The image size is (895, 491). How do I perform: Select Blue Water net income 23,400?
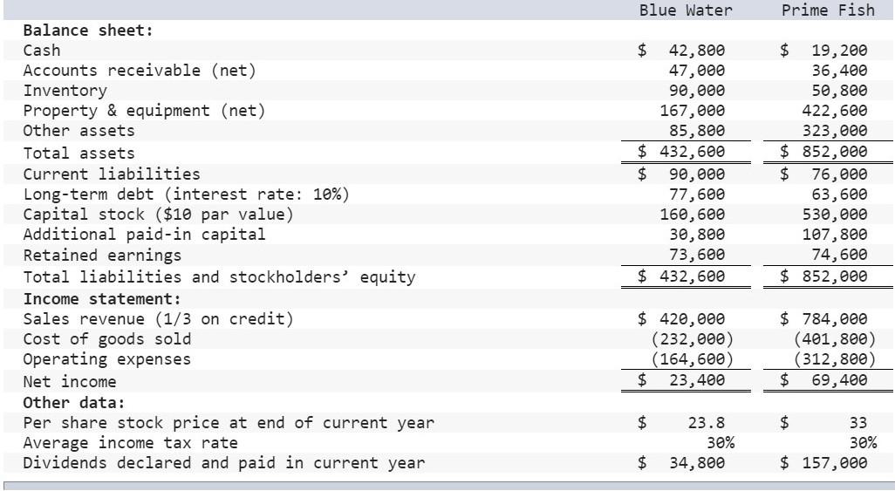click(697, 379)
